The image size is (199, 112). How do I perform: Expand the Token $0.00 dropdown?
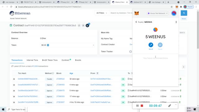67,45
